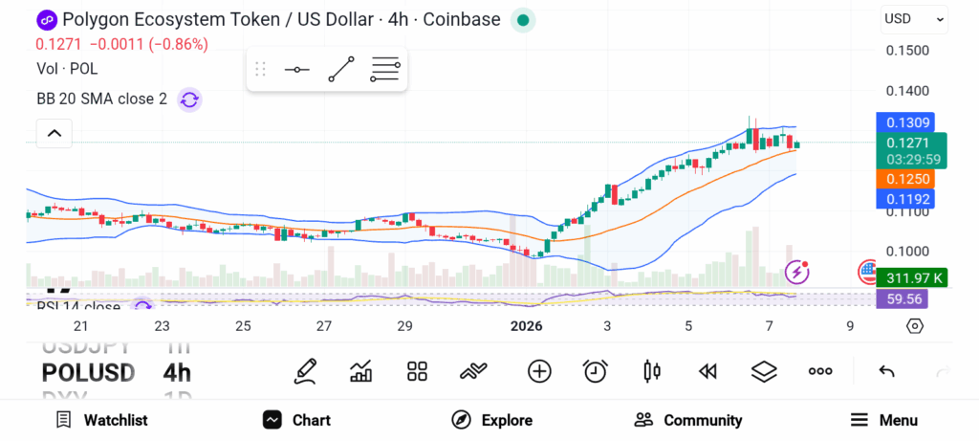Viewport: 979px width, 441px height.
Task: Collapse the indicator legend with chevron
Action: [x=54, y=133]
